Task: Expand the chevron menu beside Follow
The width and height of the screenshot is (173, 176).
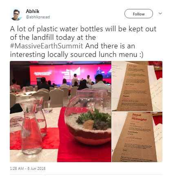Action: point(160,13)
